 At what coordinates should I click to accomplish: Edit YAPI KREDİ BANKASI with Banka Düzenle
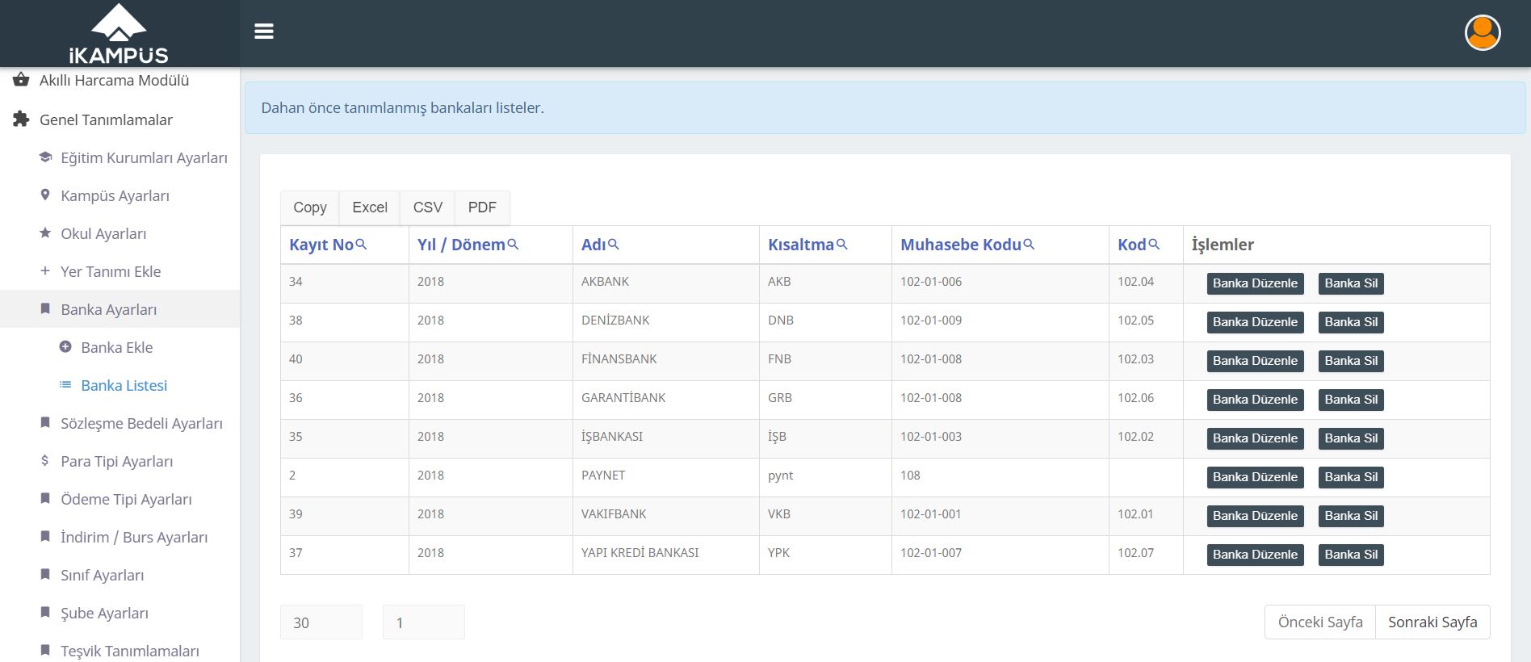click(x=1255, y=555)
